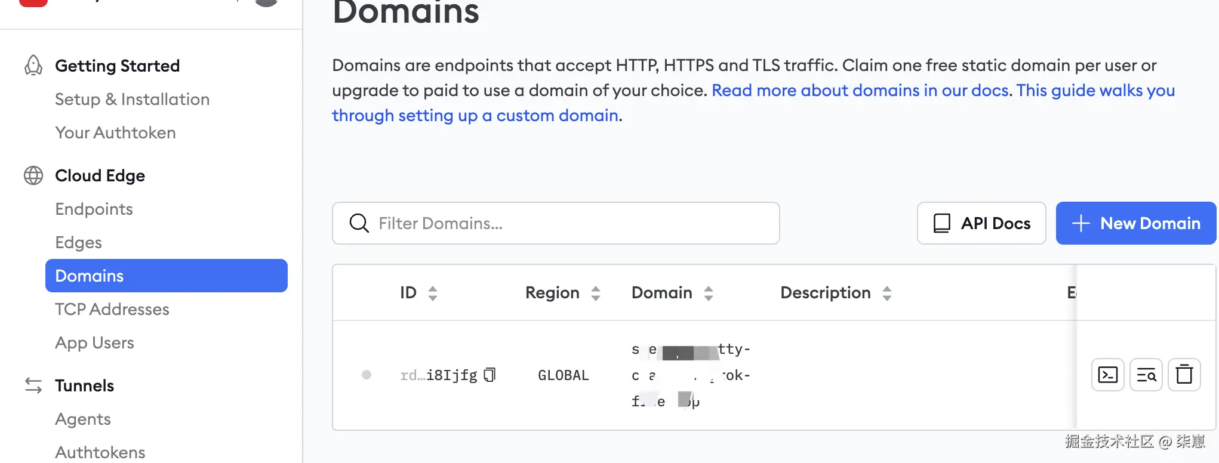Sort the table by Region column
The height and width of the screenshot is (463, 1219).
(x=595, y=293)
